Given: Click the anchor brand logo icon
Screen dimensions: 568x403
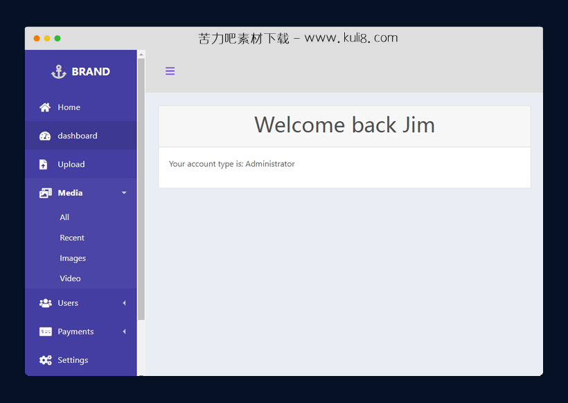Looking at the screenshot, I should (59, 71).
